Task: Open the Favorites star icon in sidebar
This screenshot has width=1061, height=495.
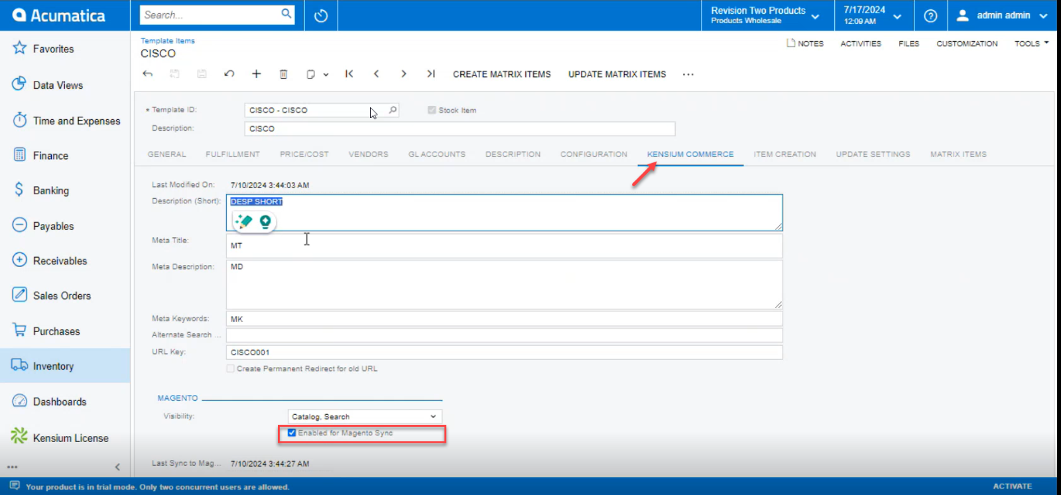Action: coord(19,48)
